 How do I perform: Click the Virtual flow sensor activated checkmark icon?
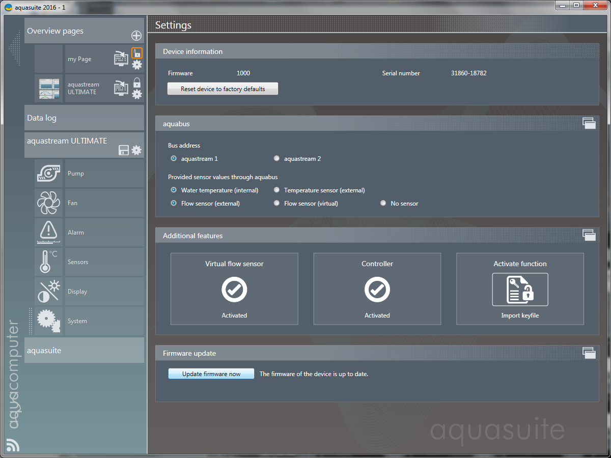coord(234,290)
